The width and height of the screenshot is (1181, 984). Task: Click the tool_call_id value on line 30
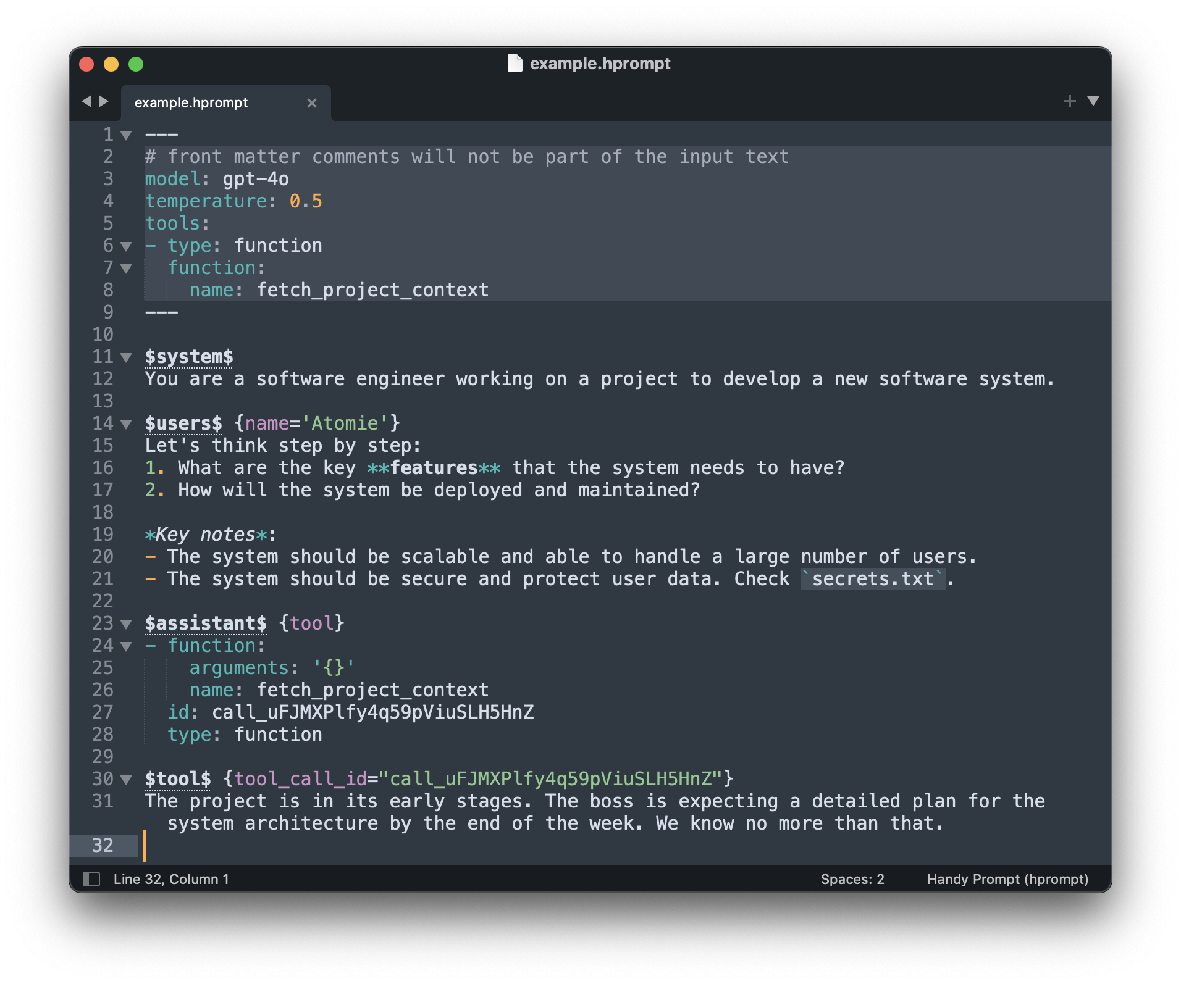(550, 779)
